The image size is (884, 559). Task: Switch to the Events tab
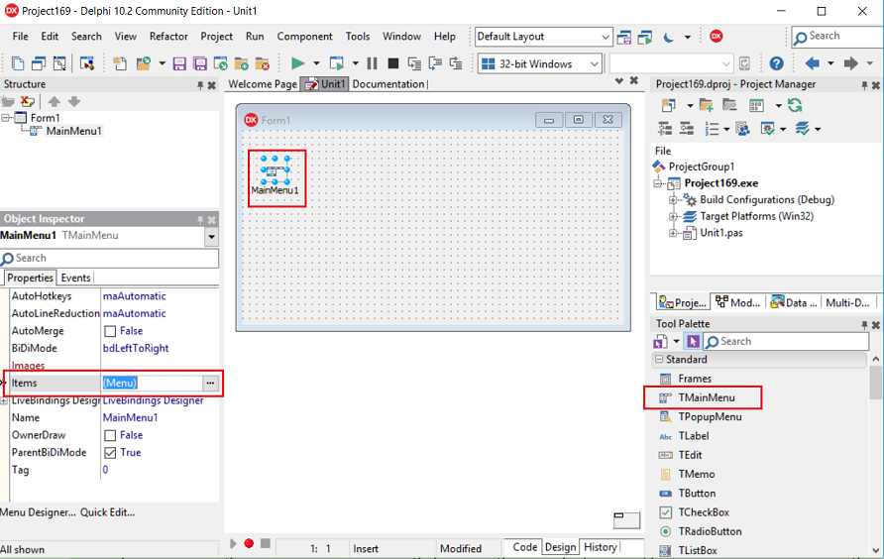point(75,278)
